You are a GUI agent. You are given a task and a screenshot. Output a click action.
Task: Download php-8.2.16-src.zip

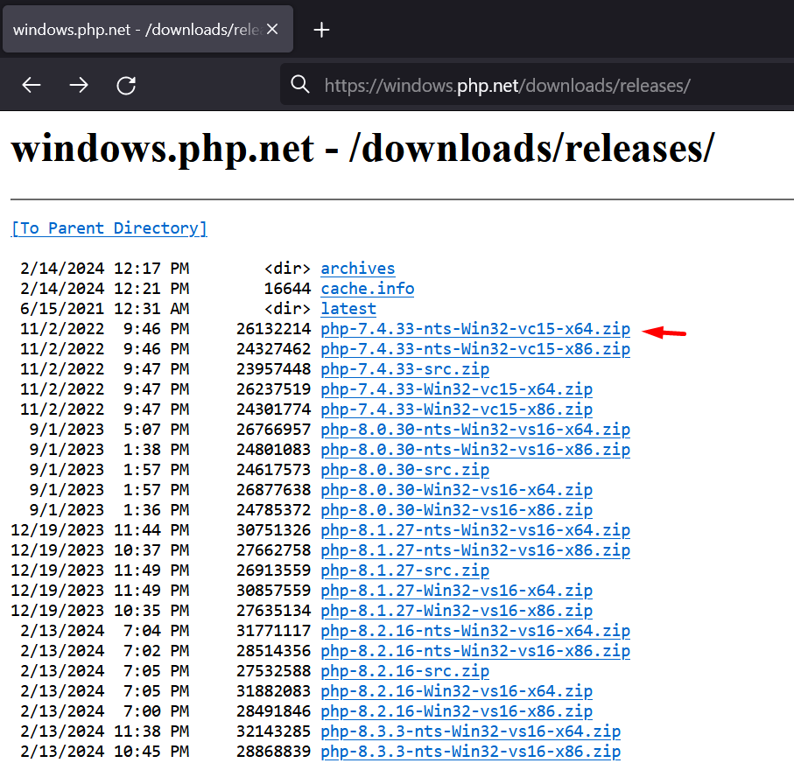[x=404, y=671]
